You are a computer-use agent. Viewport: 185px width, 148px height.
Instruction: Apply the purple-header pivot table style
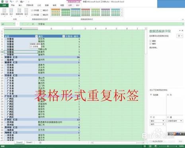pos(105,12)
